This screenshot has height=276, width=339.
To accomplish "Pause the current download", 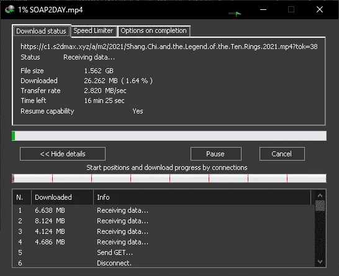I will pos(216,154).
